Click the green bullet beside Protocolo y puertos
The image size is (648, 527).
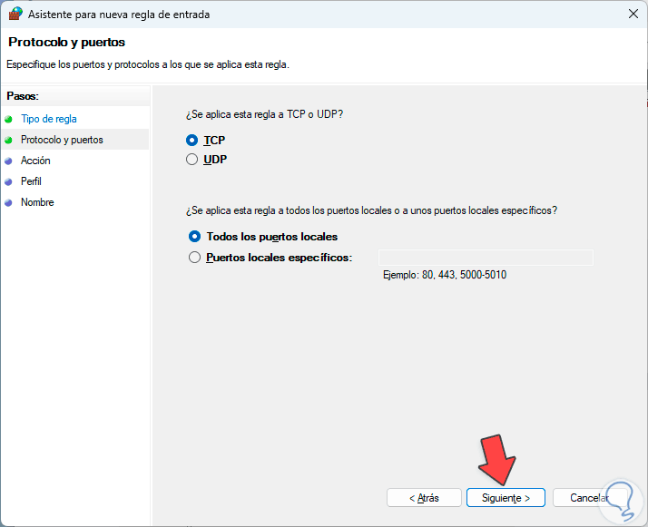tap(9, 140)
